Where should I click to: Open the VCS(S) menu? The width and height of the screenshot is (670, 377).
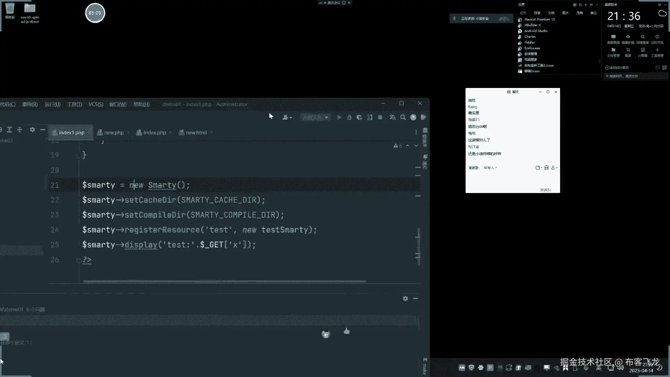point(96,104)
